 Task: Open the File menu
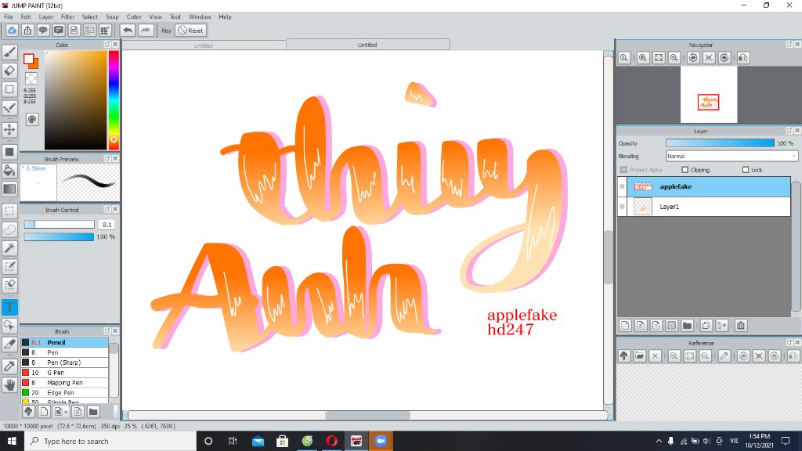pos(9,17)
